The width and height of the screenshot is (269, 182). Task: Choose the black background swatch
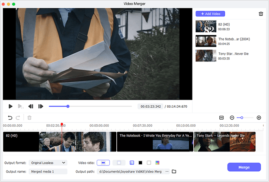tap(140, 163)
